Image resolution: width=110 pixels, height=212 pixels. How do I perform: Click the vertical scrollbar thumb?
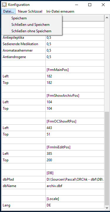coord(106,158)
